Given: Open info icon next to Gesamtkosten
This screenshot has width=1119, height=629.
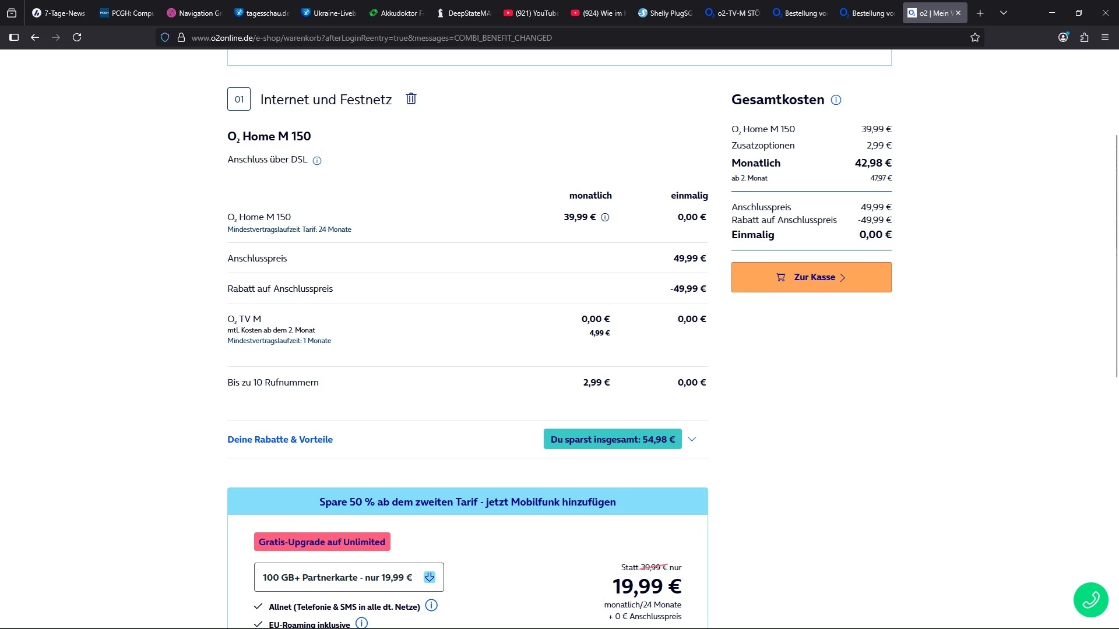Looking at the screenshot, I should [x=836, y=100].
